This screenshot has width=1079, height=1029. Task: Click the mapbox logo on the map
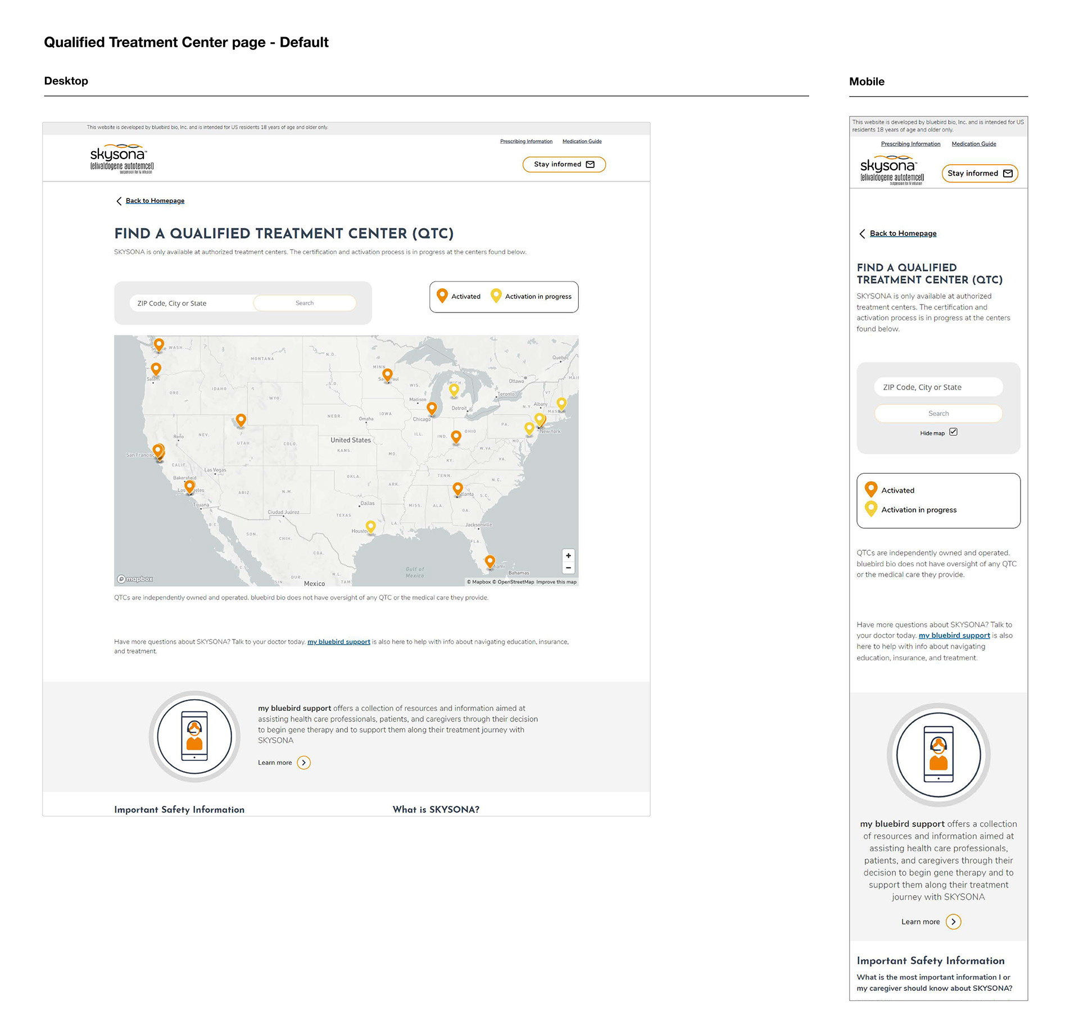pyautogui.click(x=135, y=579)
